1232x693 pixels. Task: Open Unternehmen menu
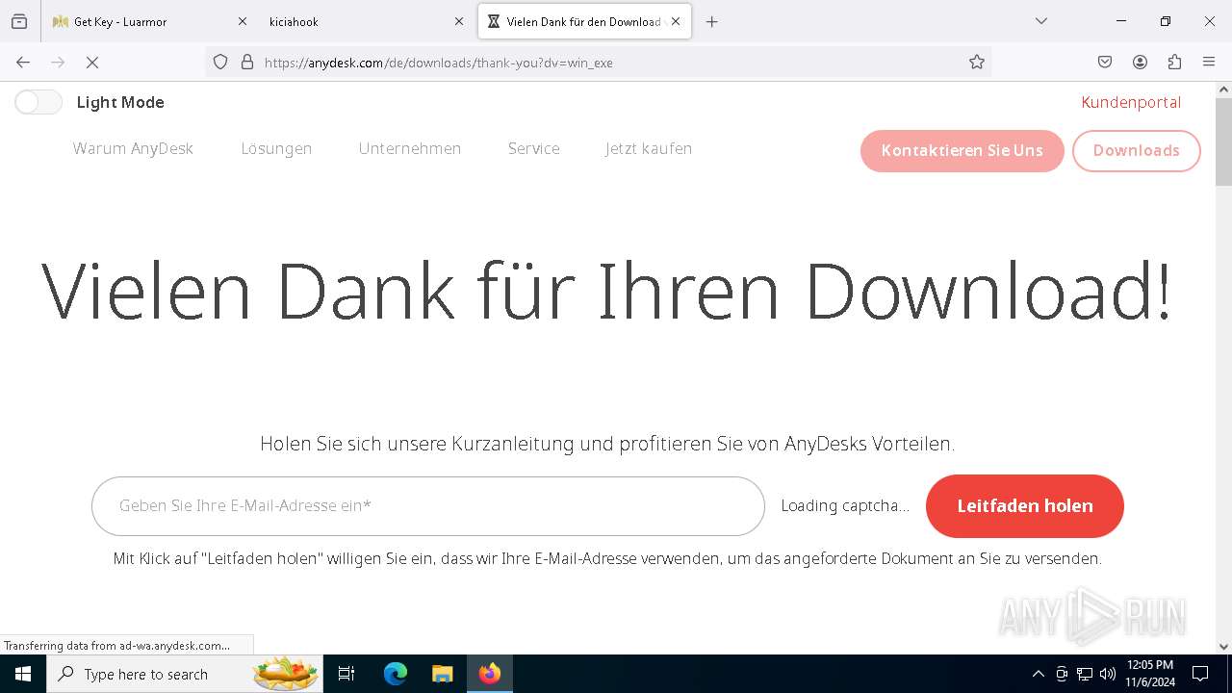[x=410, y=148]
